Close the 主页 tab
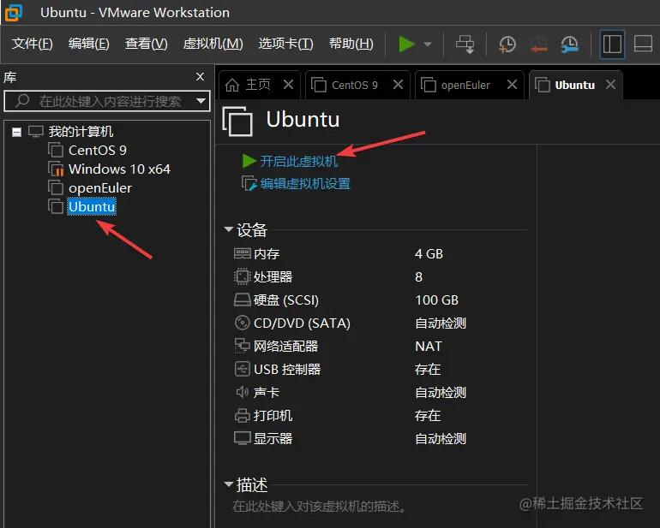 click(288, 85)
